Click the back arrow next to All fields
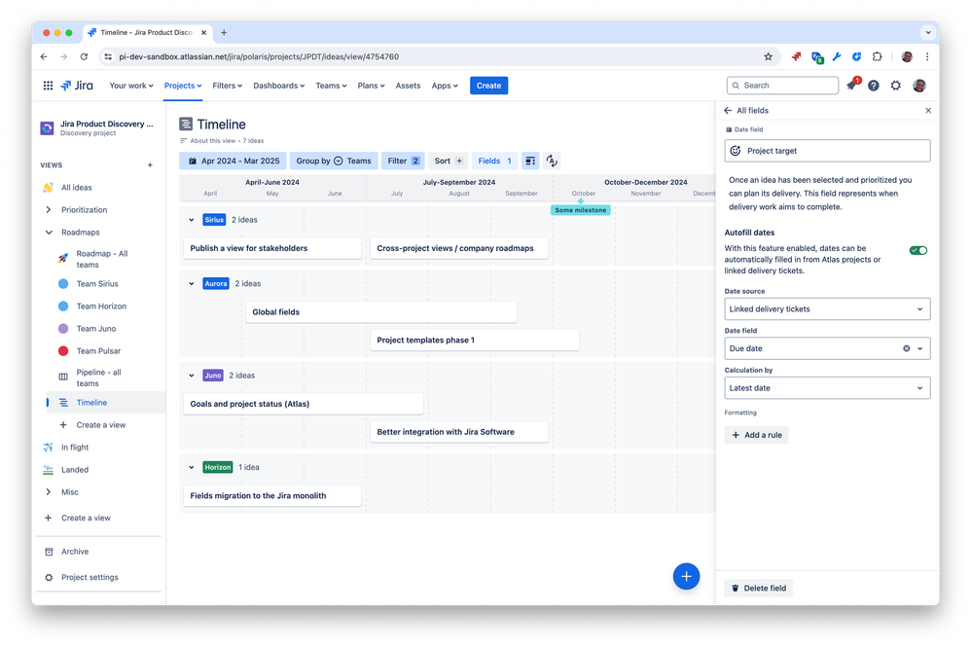Viewport: 971px width, 647px height. (728, 110)
